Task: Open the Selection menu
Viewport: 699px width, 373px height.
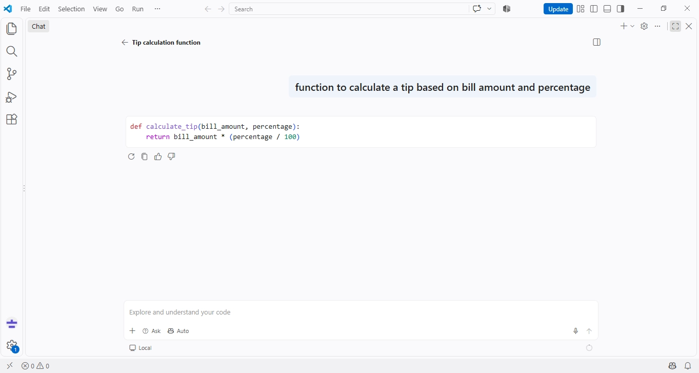Action: click(x=71, y=9)
